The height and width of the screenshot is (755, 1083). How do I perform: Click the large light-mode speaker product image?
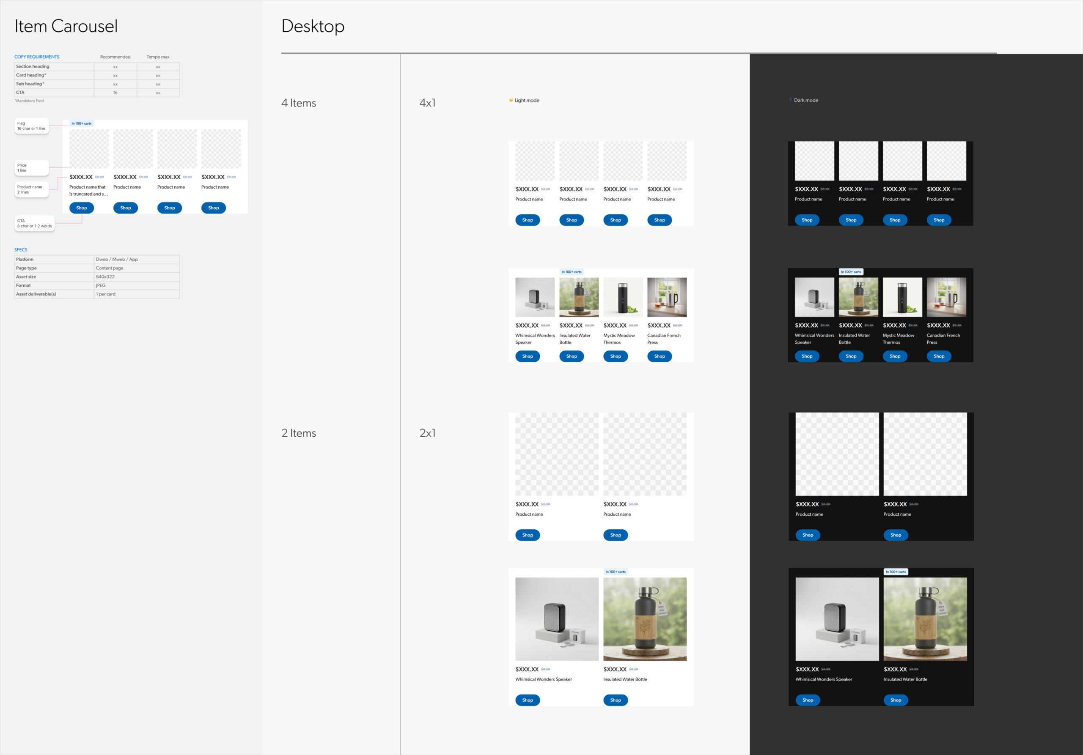557,619
